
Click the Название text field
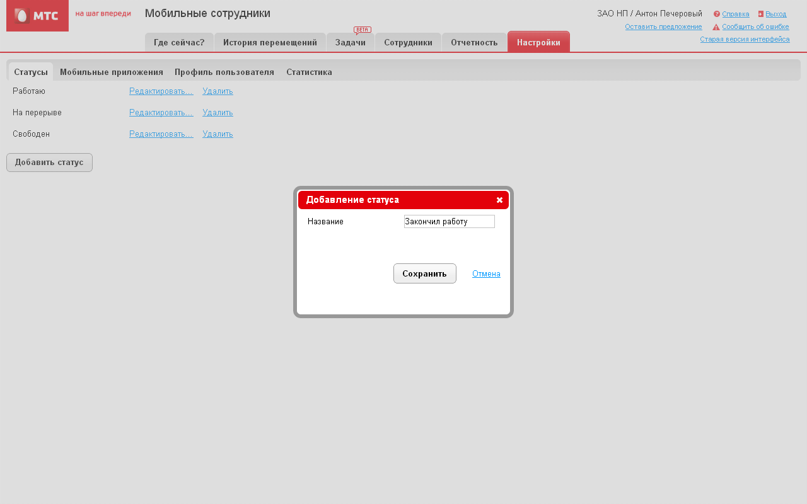(449, 222)
